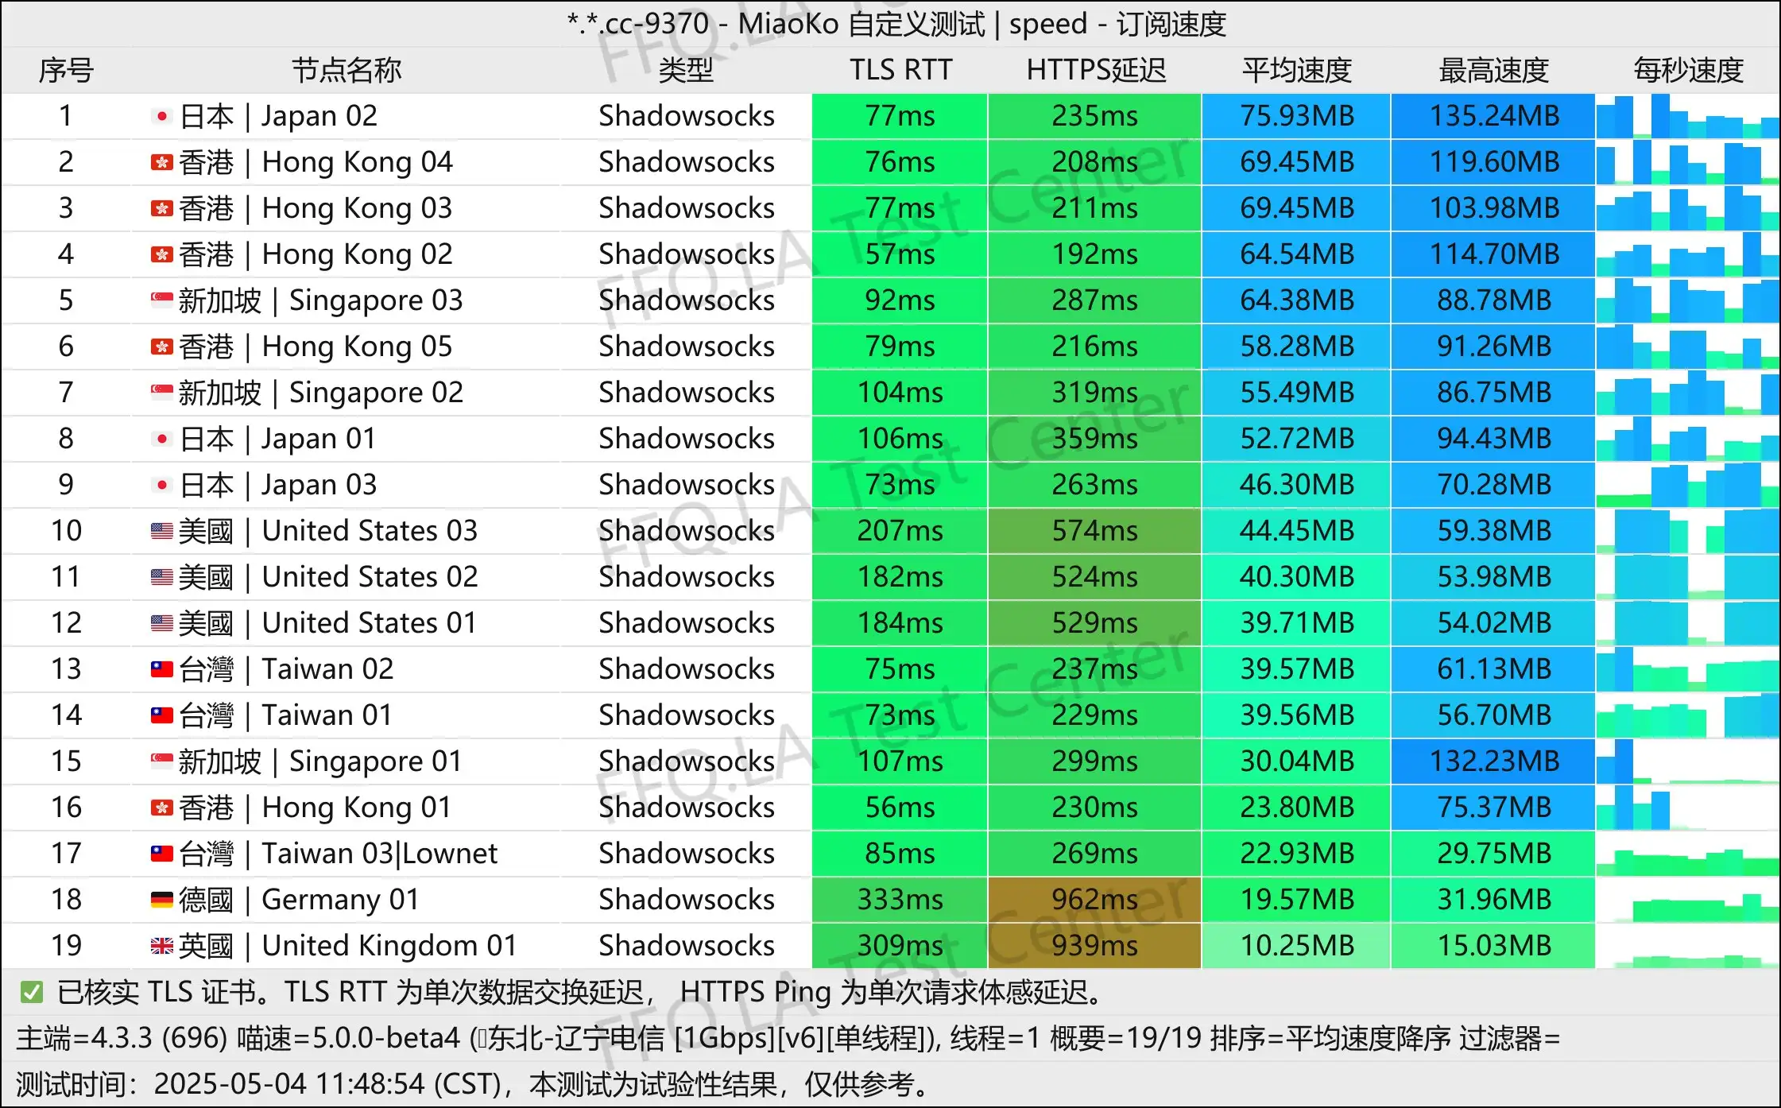Click the node name United Kingdom 01
The image size is (1781, 1108).
click(347, 946)
